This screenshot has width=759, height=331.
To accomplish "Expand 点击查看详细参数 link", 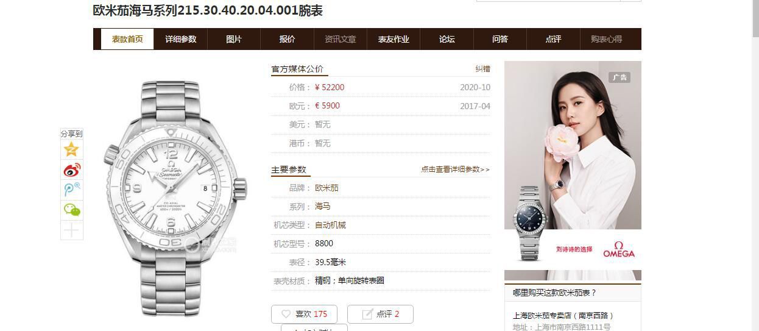I will click(455, 169).
